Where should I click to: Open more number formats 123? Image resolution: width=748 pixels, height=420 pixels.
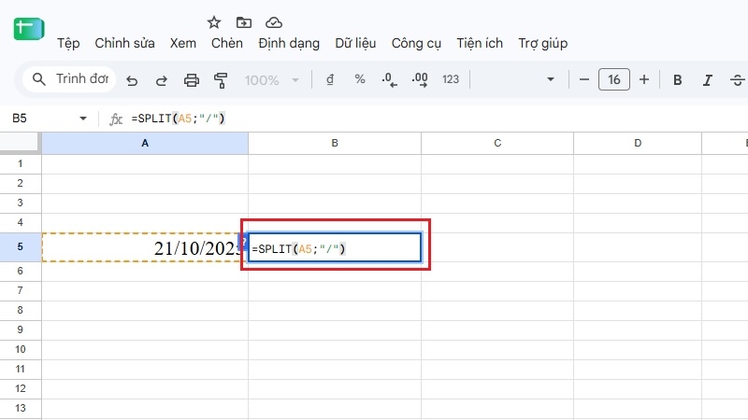tap(451, 79)
